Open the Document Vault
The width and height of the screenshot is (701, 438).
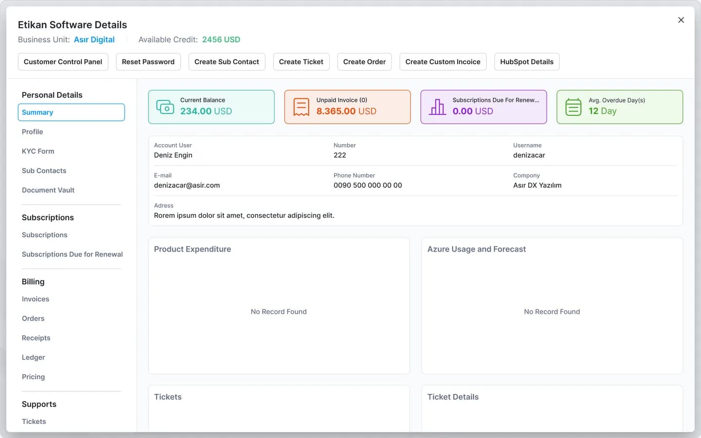(x=48, y=190)
